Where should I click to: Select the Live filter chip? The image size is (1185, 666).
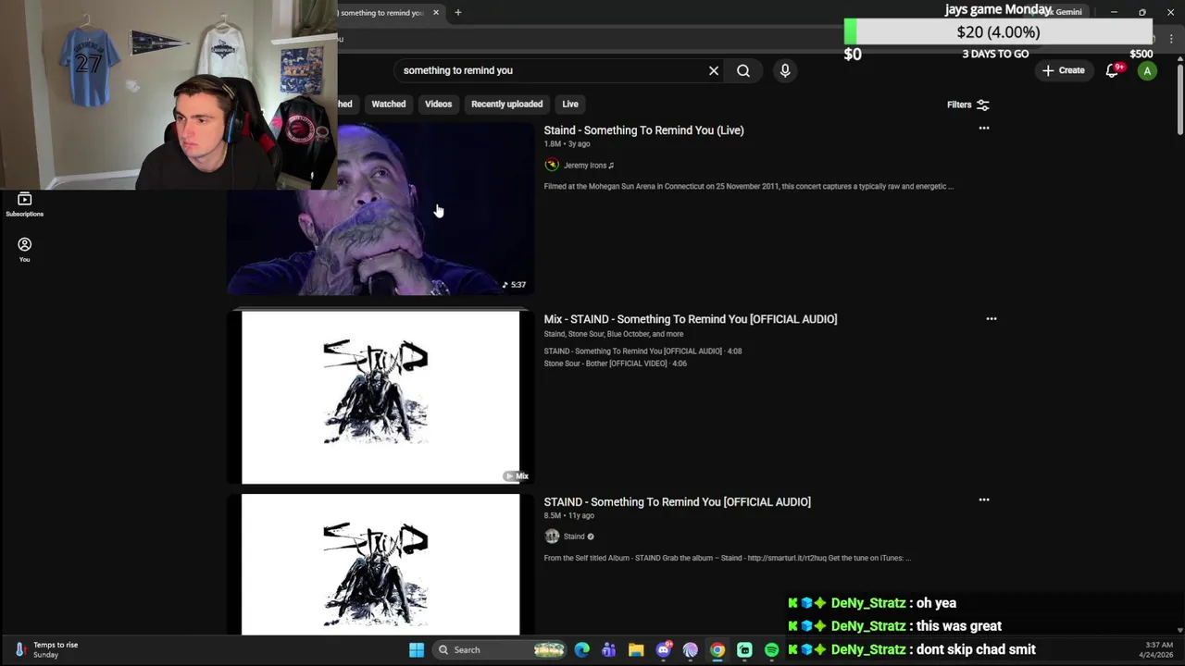click(x=570, y=104)
